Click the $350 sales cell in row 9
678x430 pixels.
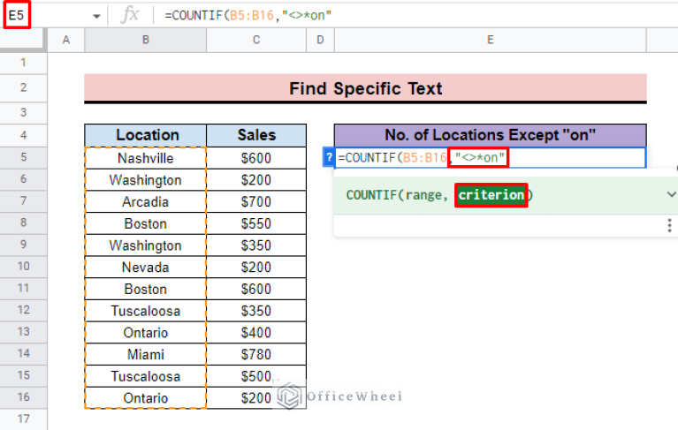click(256, 245)
